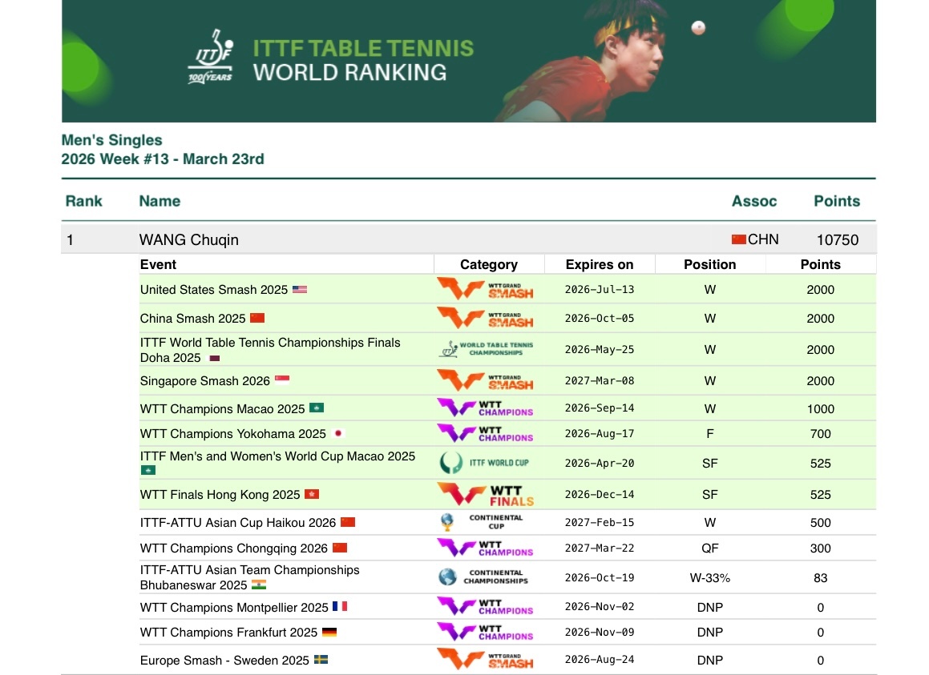Viewport: 929px width, 675px height.
Task: Click WTT Finals Hong Kong 2025 event name
Action: pos(220,494)
